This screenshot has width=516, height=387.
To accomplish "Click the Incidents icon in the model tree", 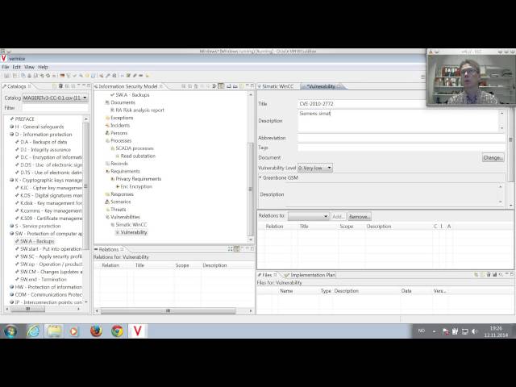I will [x=107, y=126].
